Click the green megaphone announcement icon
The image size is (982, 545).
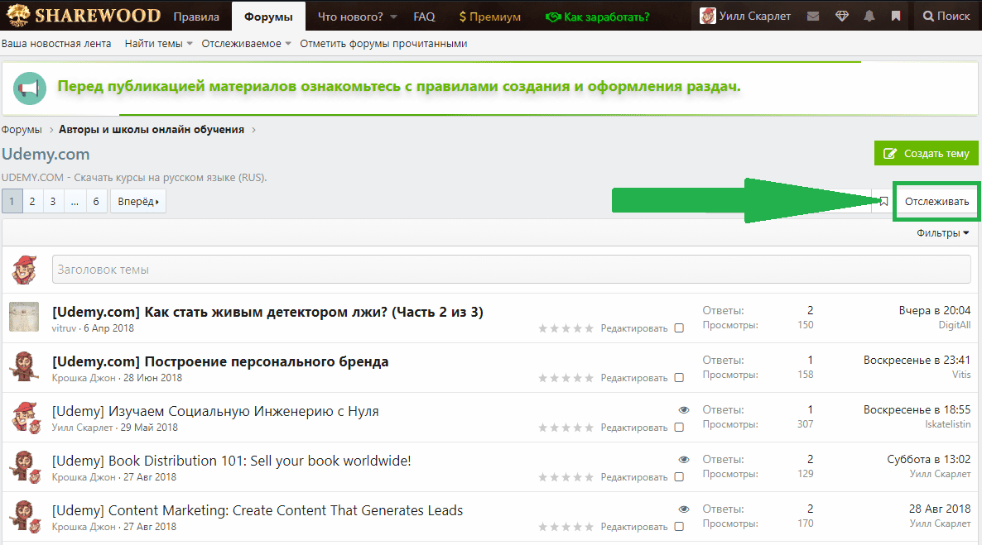(x=30, y=88)
